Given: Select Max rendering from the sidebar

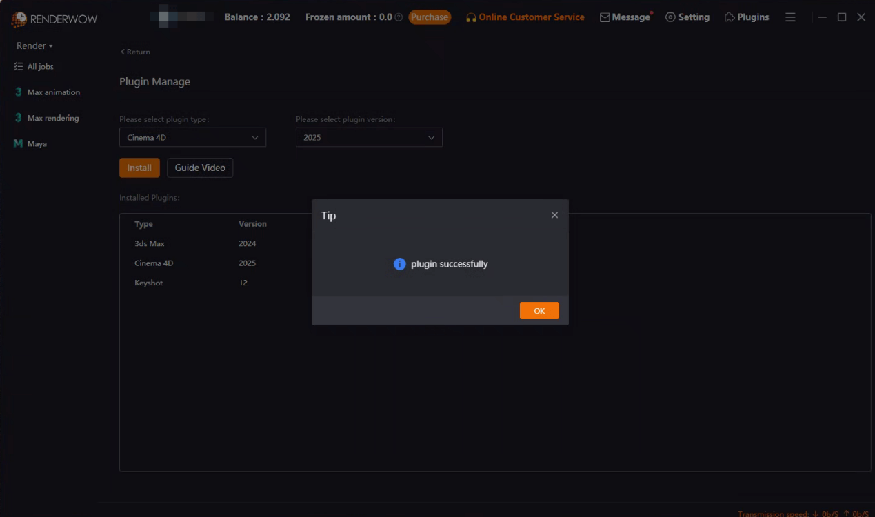Looking at the screenshot, I should coord(48,117).
